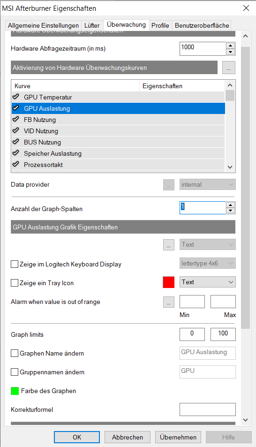Click Abbrechen to cancel
The height and width of the screenshot is (447, 256).
click(x=128, y=437)
